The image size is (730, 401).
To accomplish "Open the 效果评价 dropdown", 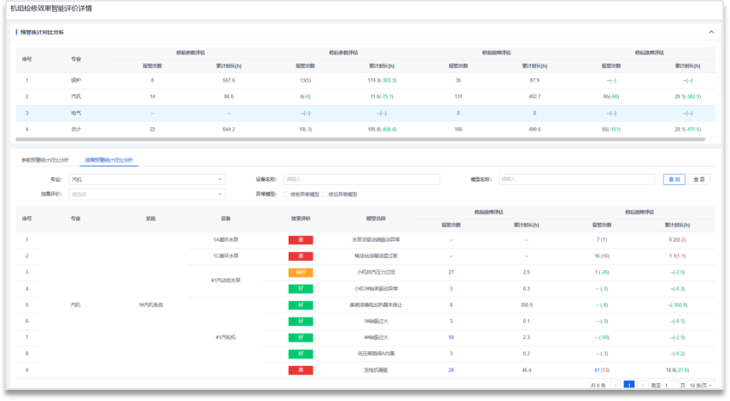I will tap(146, 194).
